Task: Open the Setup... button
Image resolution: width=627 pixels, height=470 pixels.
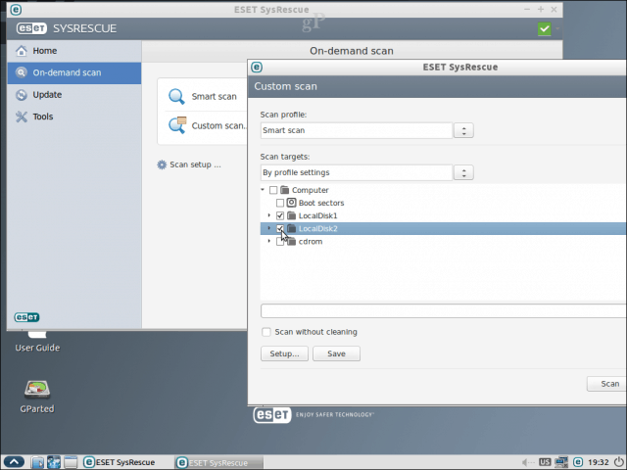Action: click(x=284, y=353)
